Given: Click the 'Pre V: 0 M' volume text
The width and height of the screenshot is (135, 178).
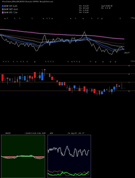Looking at the screenshot, I should point(106,8).
